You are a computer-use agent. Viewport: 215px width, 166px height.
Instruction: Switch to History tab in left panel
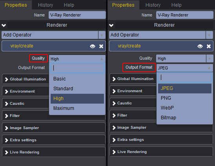click(x=46, y=5)
